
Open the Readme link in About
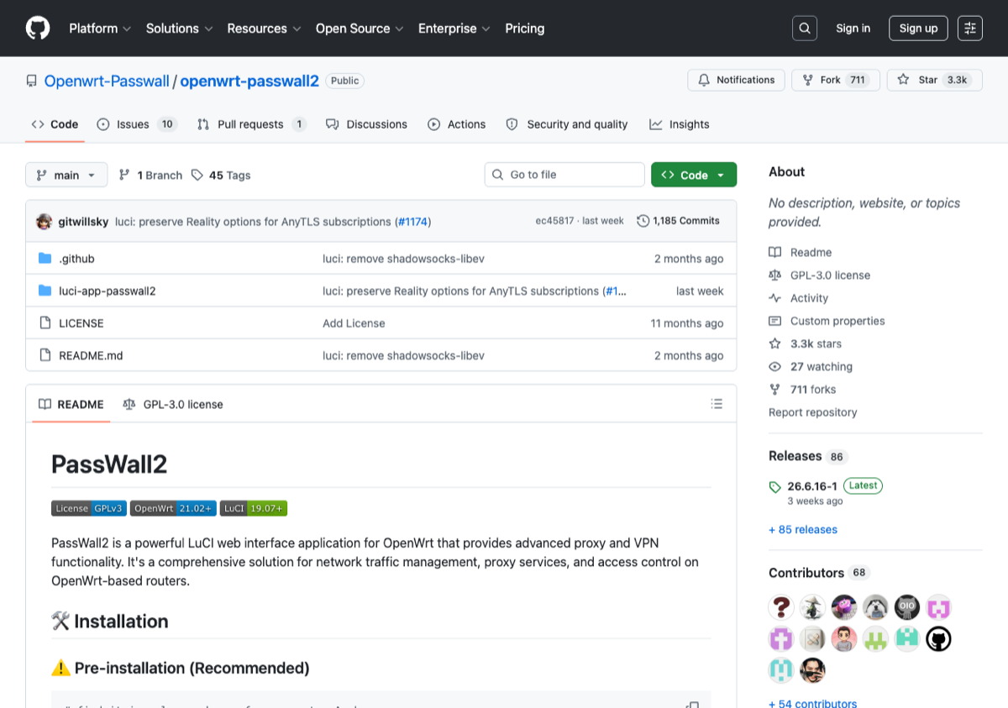click(801, 252)
